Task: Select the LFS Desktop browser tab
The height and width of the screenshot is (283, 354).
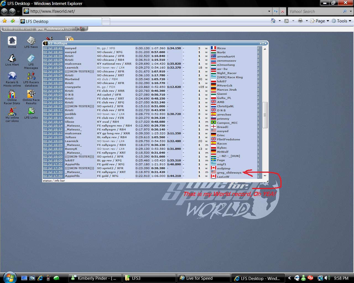Action: coord(60,21)
